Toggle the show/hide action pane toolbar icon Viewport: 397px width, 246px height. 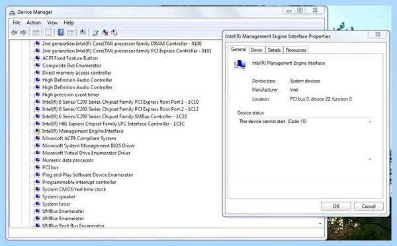coord(70,32)
